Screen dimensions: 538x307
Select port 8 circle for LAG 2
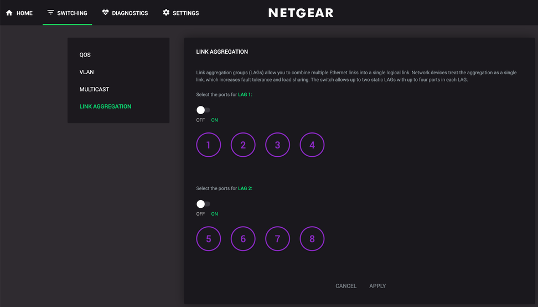312,239
